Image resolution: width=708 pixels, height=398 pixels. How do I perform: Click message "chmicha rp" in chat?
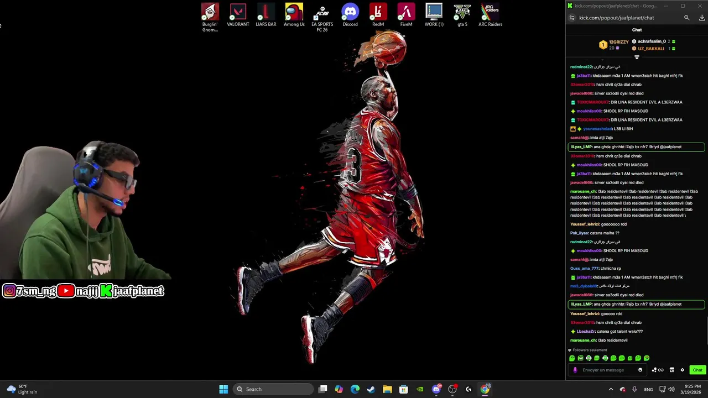(x=611, y=268)
